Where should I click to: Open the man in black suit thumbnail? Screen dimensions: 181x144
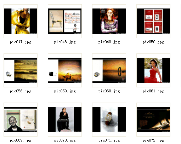(x=65, y=120)
